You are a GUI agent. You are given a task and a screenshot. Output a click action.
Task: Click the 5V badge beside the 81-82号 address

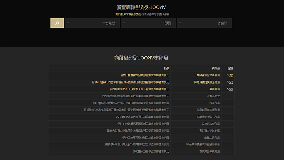point(230,82)
